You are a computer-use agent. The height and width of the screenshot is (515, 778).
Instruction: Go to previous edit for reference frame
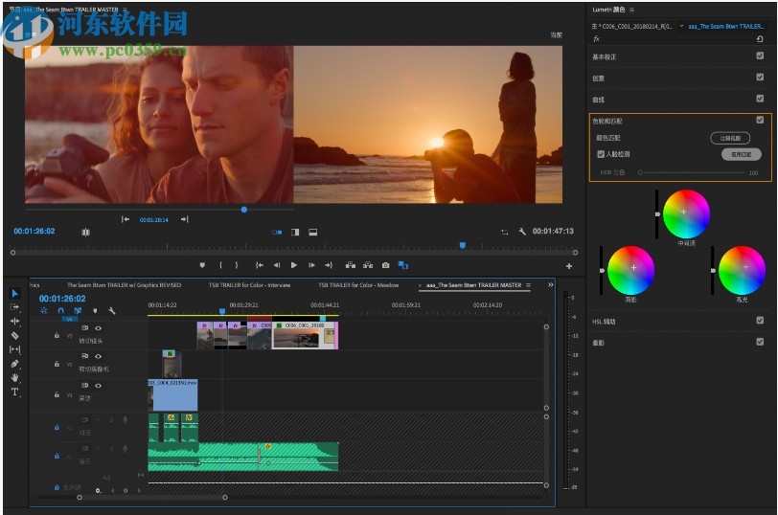pos(125,219)
